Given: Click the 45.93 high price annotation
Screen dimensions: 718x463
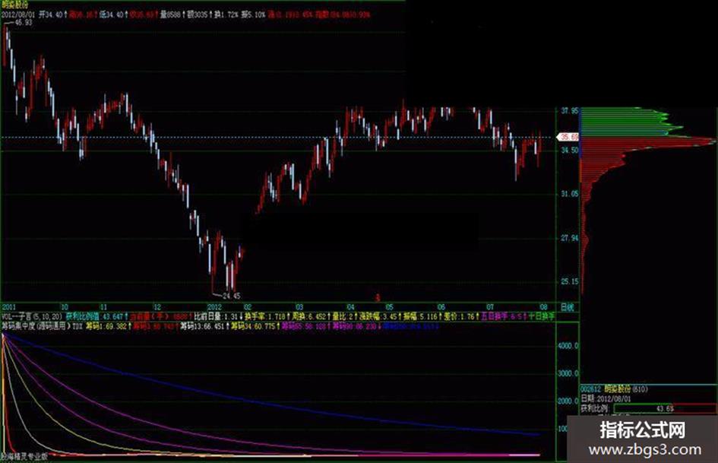Looking at the screenshot, I should click(24, 22).
